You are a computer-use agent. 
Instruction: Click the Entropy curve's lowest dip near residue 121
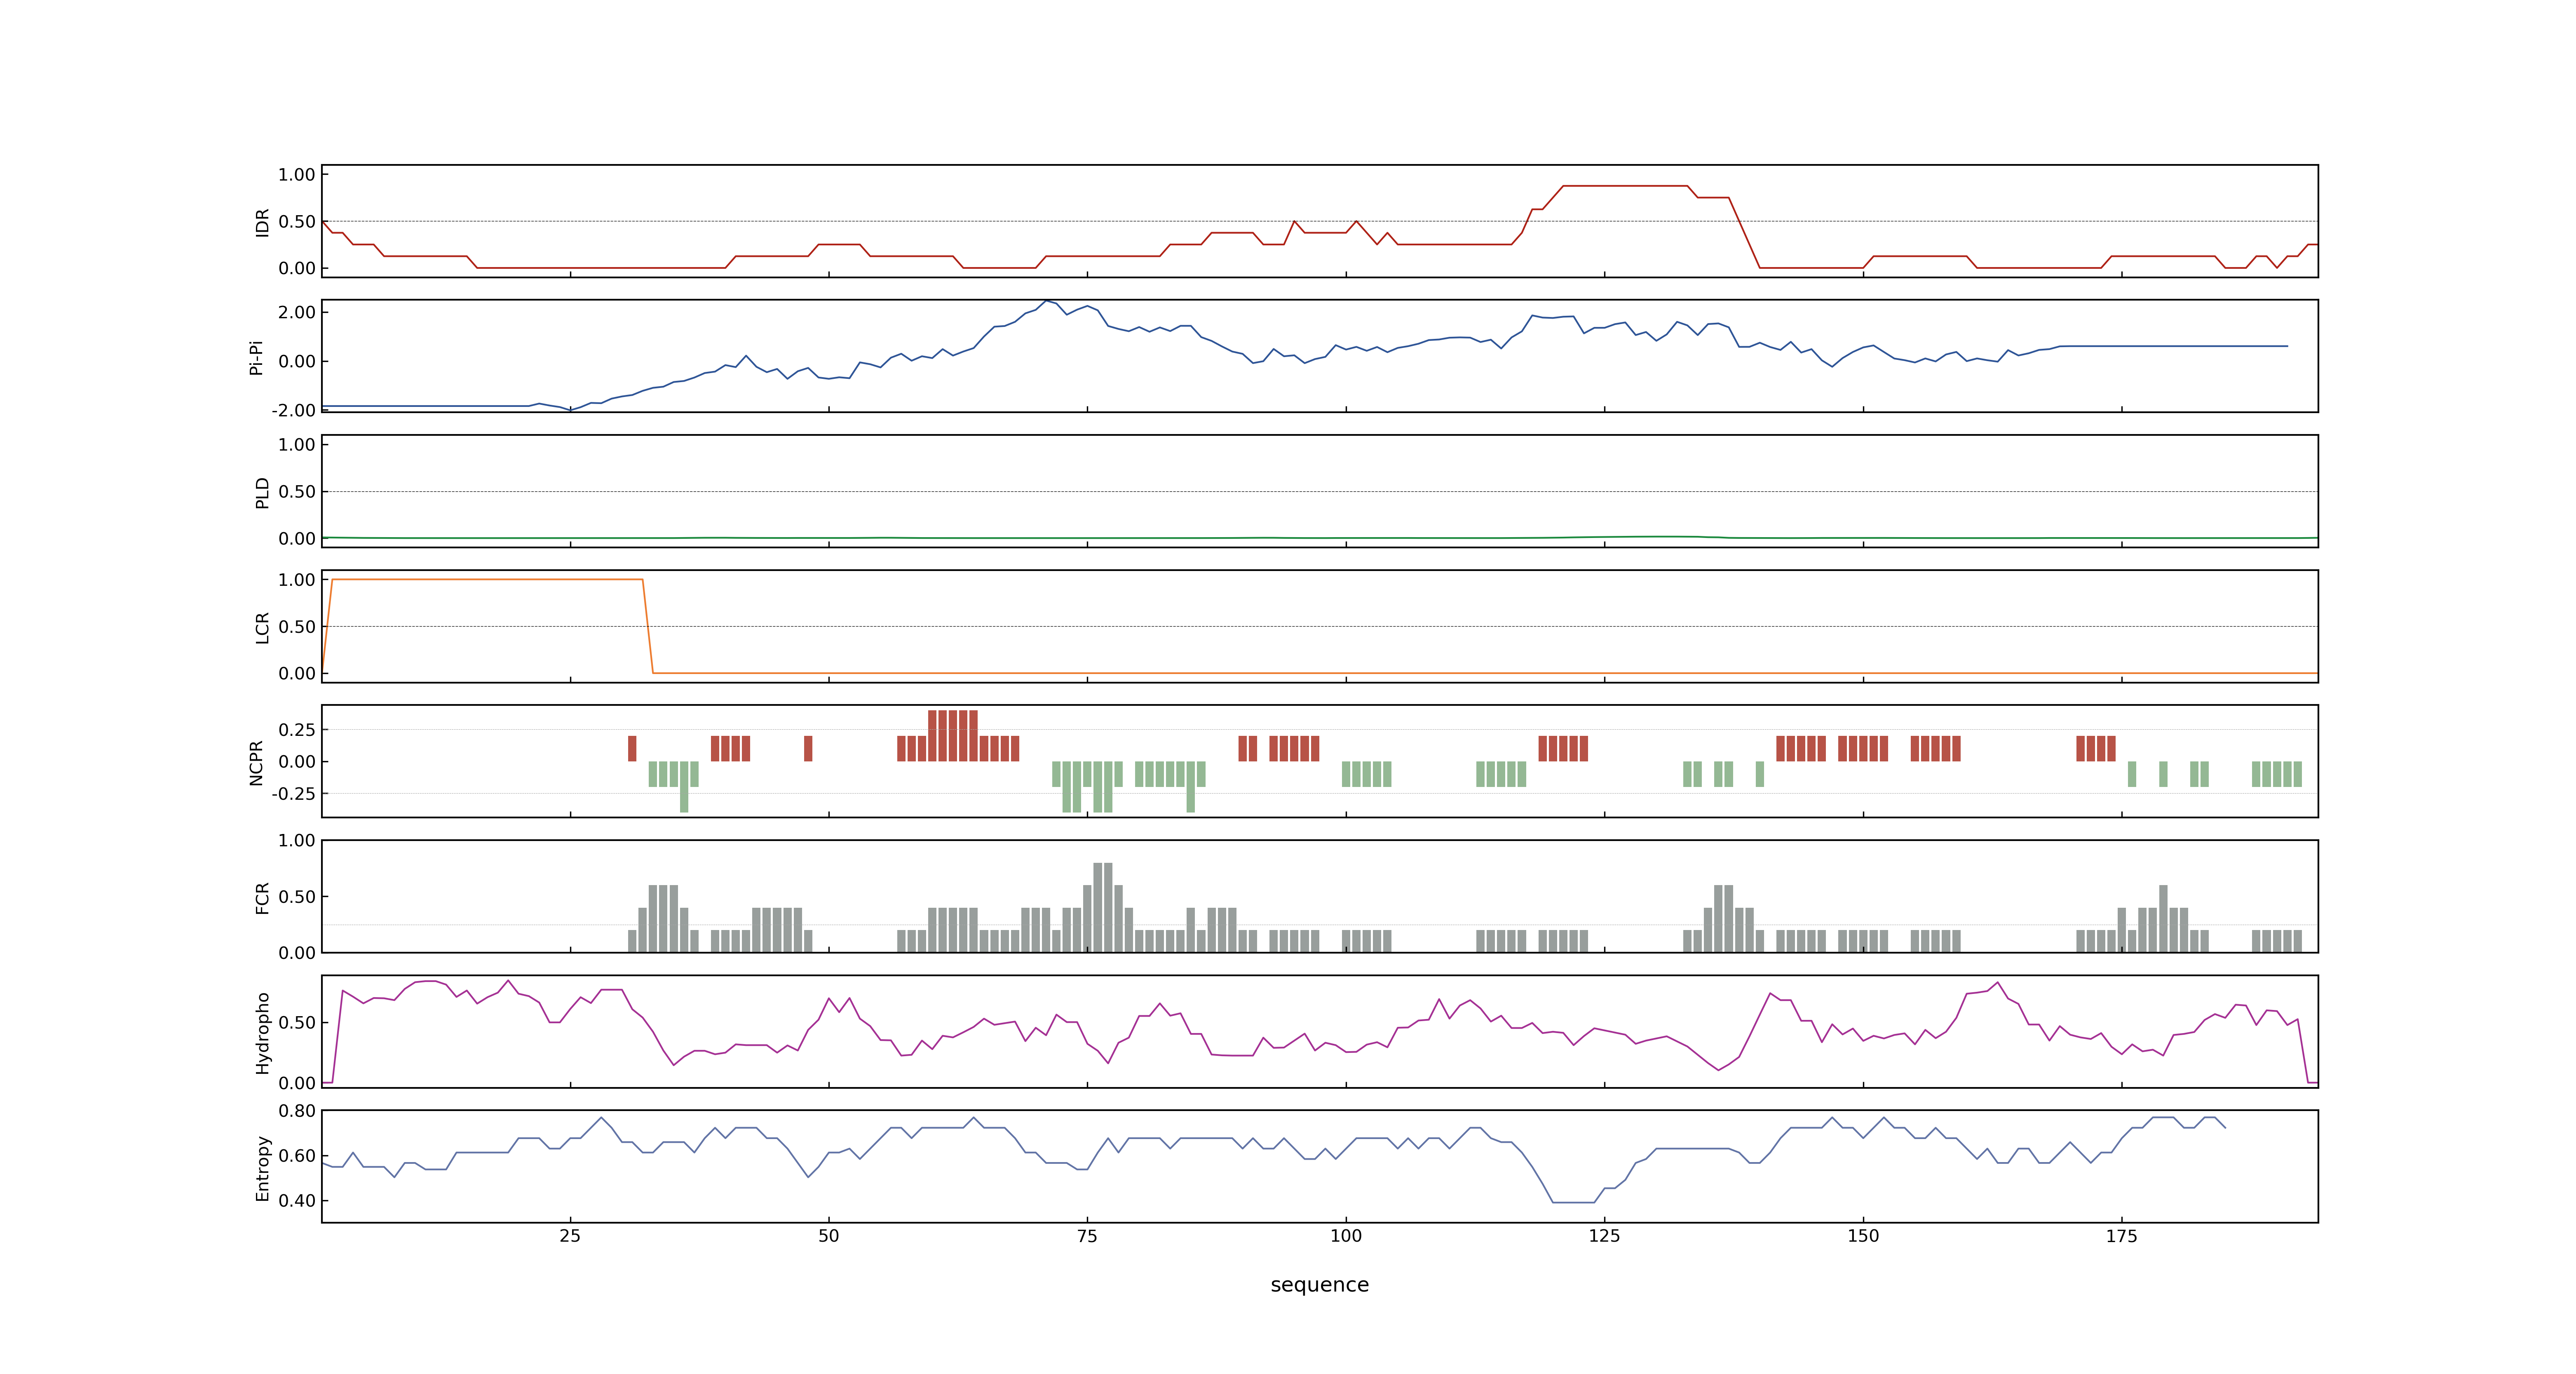[1573, 1202]
